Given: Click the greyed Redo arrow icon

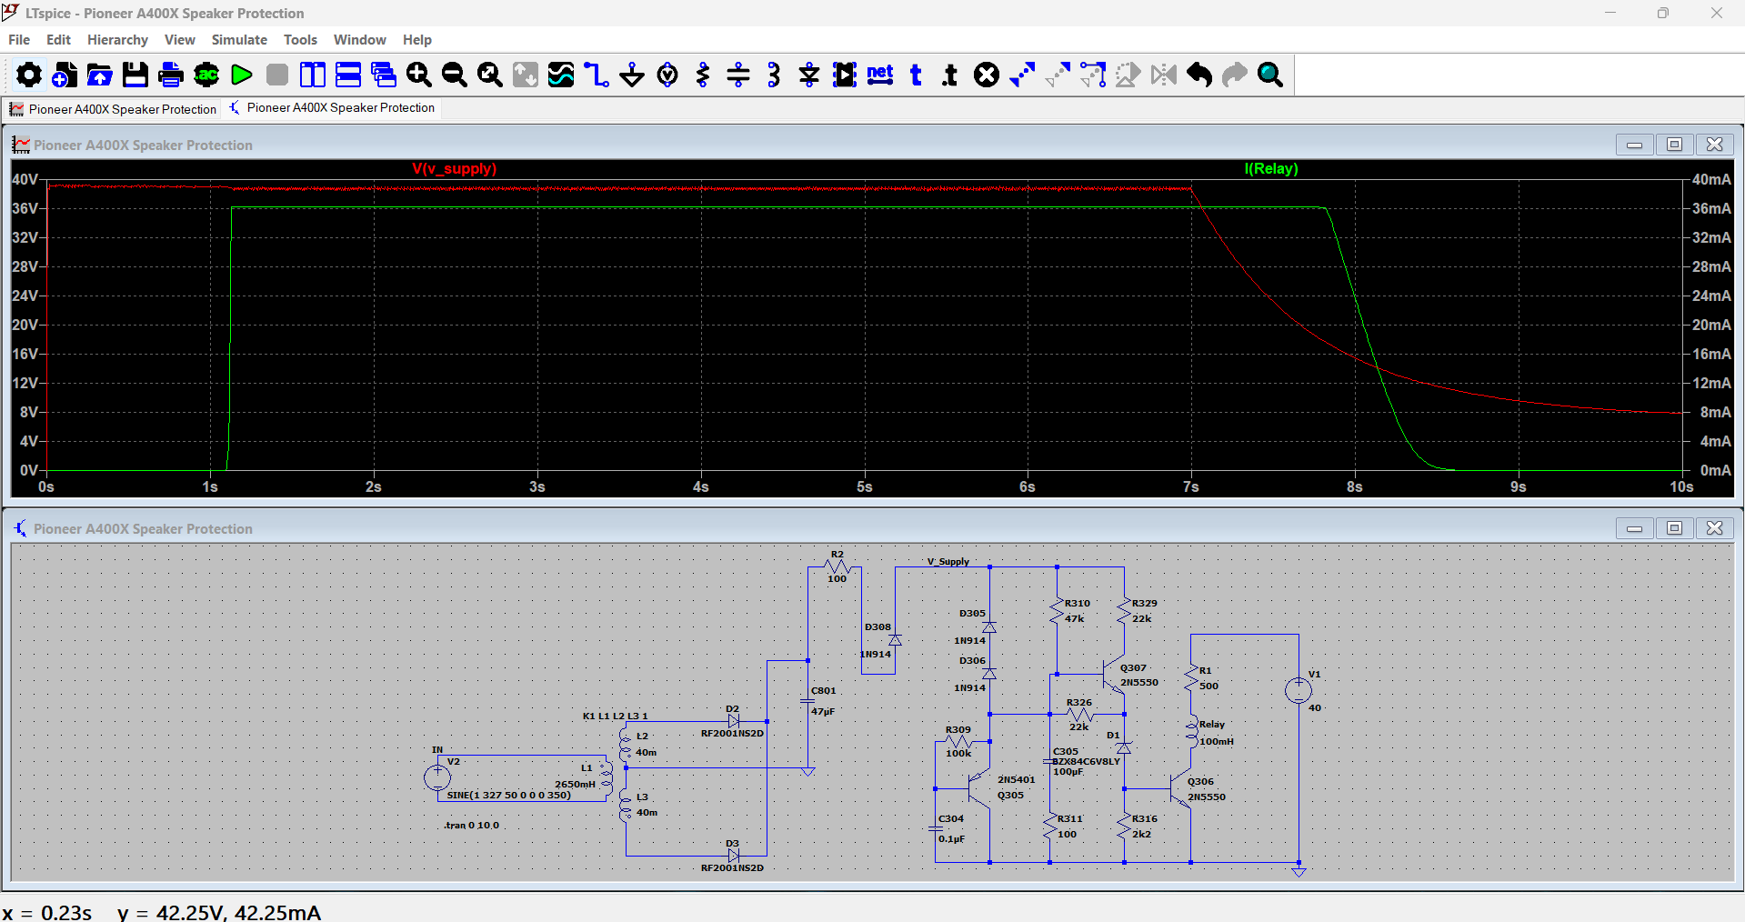Looking at the screenshot, I should coord(1235,75).
